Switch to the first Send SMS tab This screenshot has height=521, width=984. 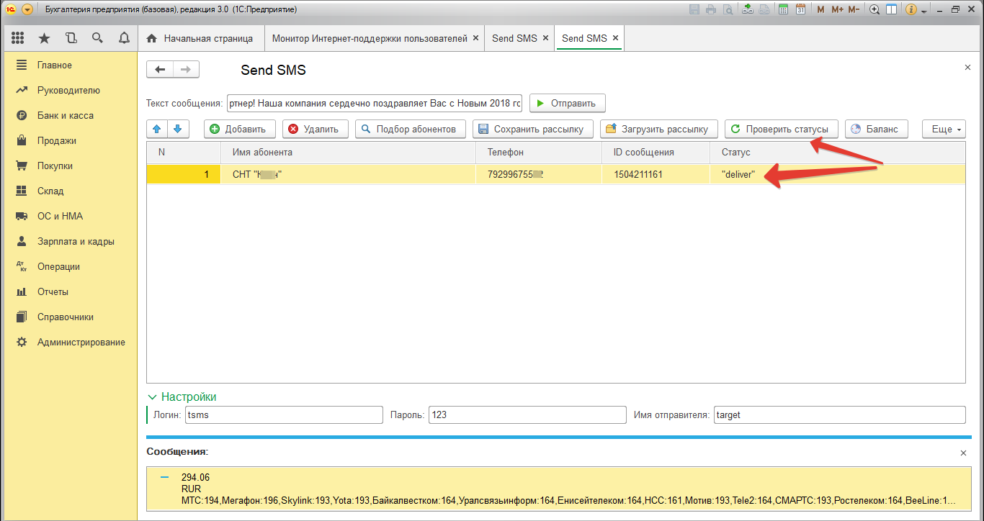point(514,38)
